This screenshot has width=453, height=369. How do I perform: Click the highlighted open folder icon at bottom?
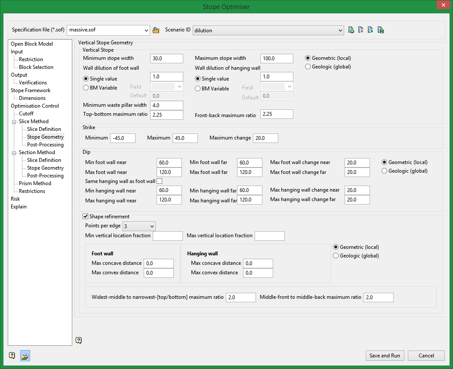25,356
